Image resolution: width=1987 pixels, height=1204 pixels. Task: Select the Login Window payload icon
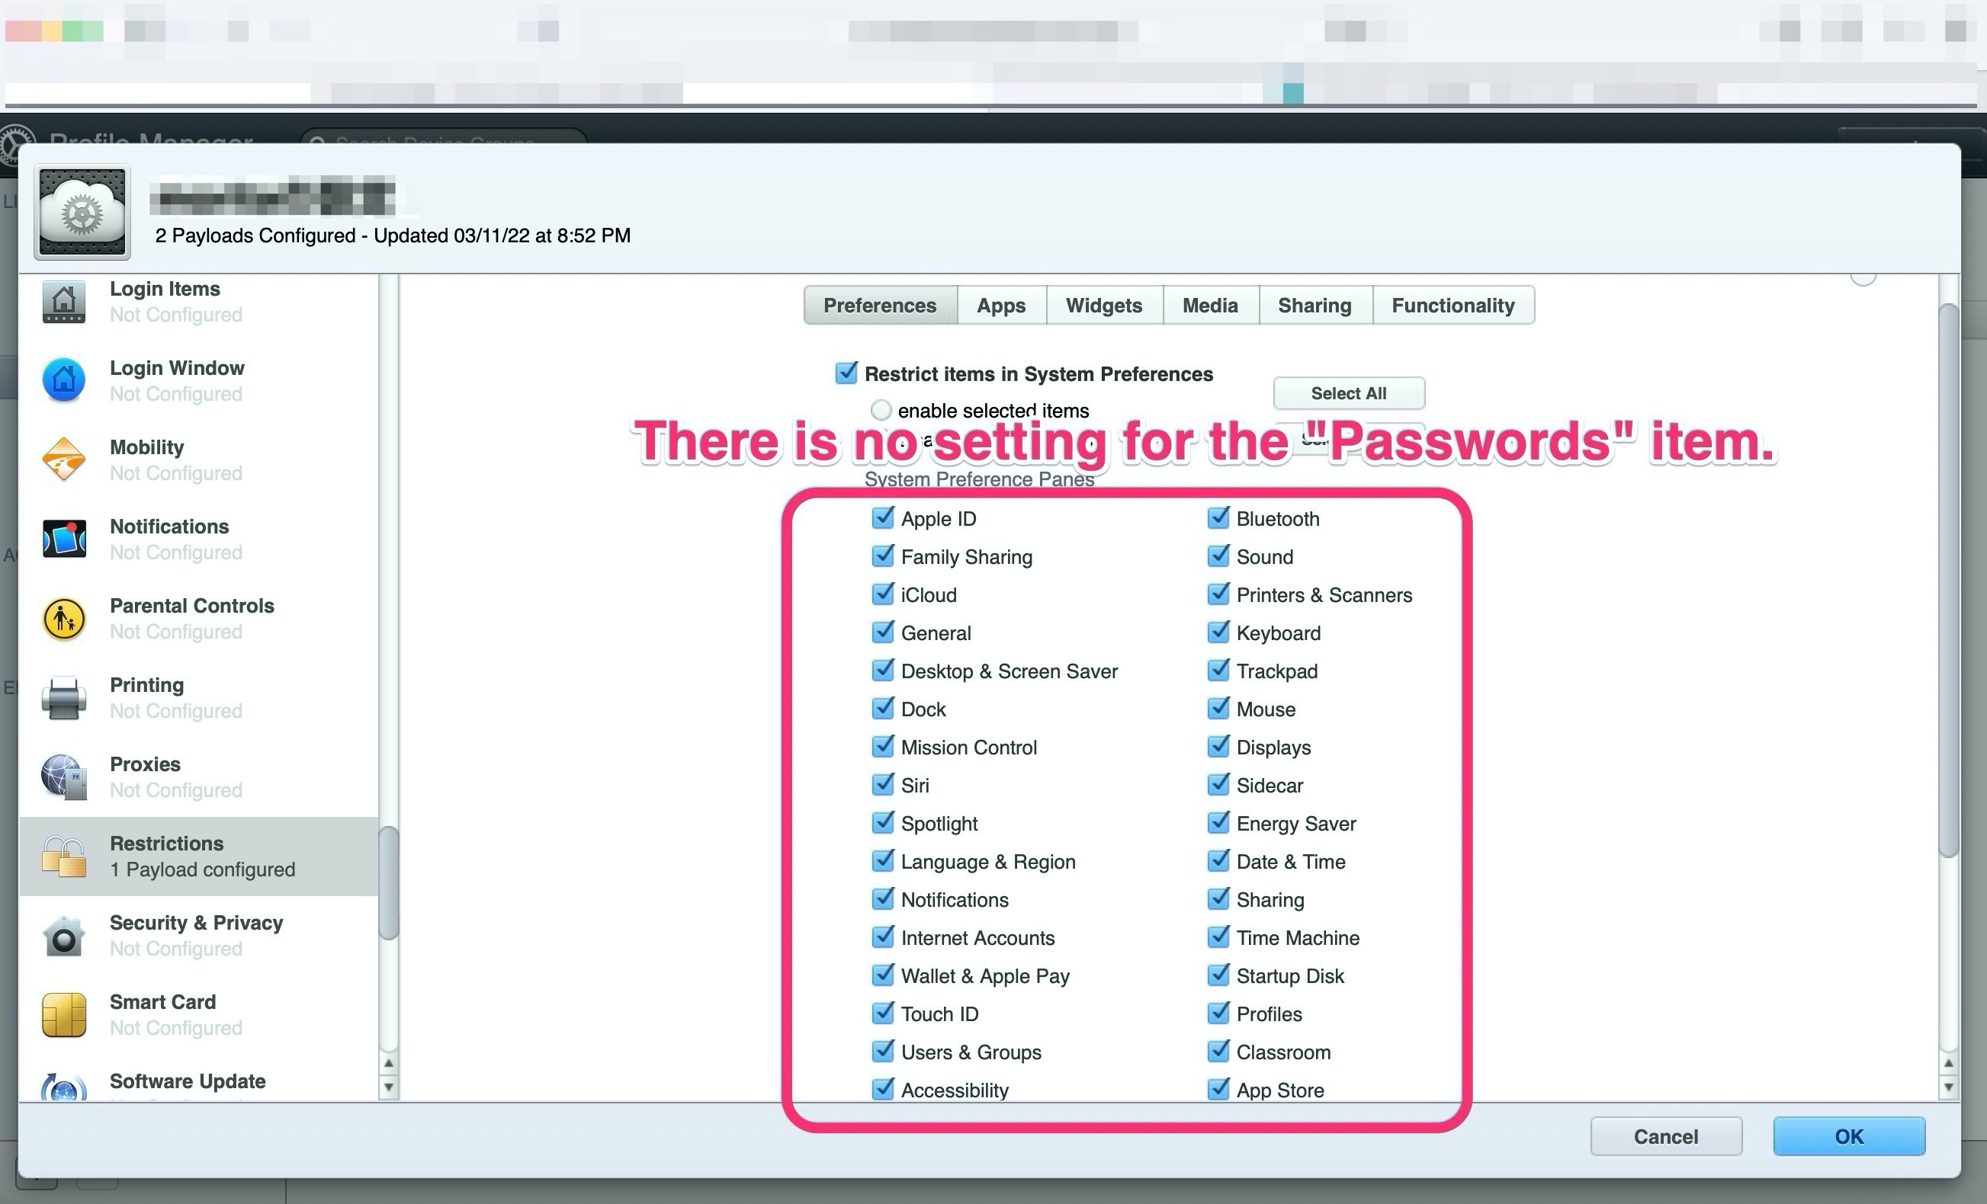(x=64, y=380)
